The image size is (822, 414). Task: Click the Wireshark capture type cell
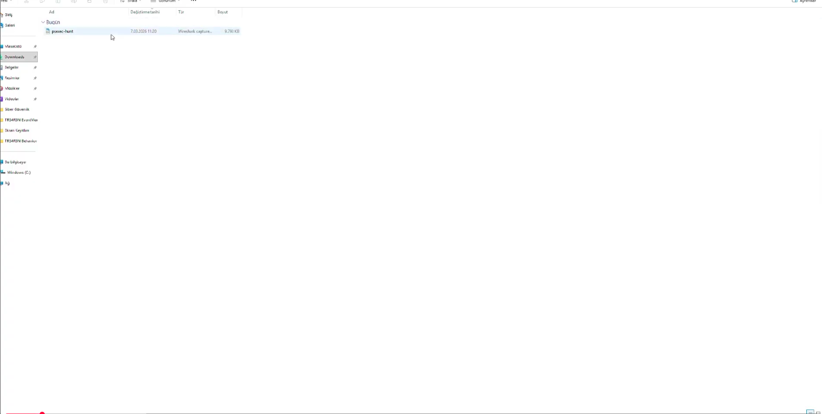pyautogui.click(x=195, y=31)
